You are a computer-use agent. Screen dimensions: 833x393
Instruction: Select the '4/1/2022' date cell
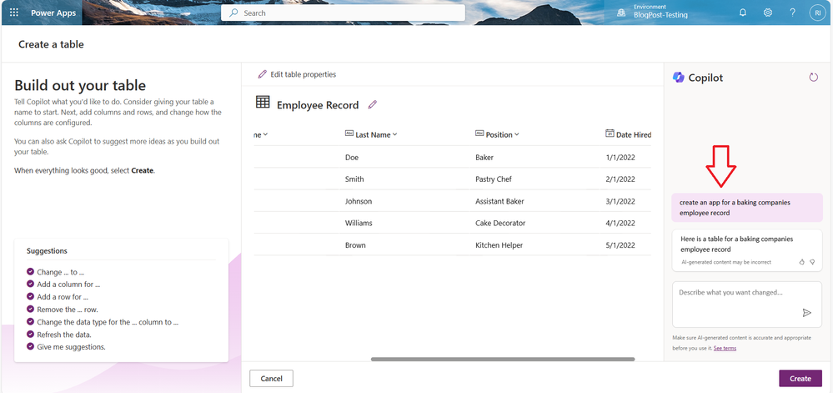[x=620, y=223]
